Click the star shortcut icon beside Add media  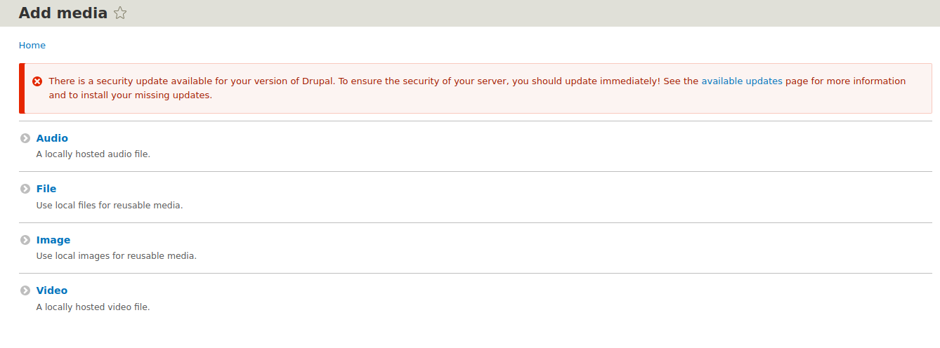tap(120, 13)
